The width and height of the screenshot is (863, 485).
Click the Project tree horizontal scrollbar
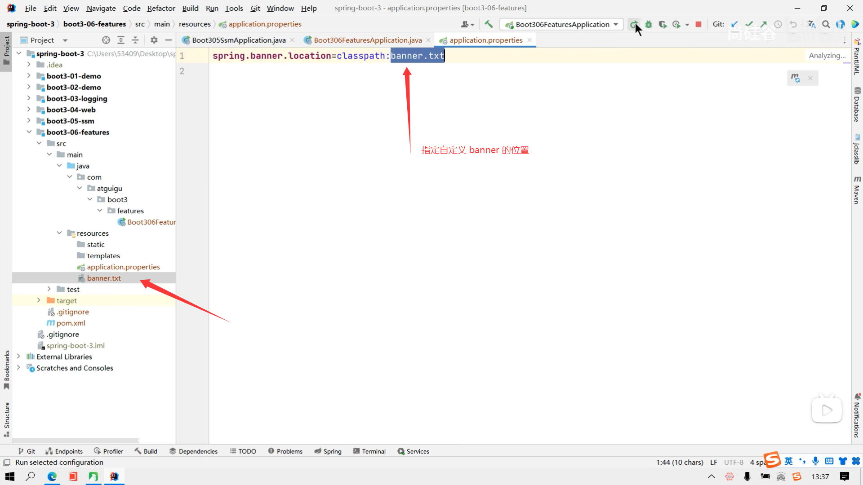[x=76, y=441]
